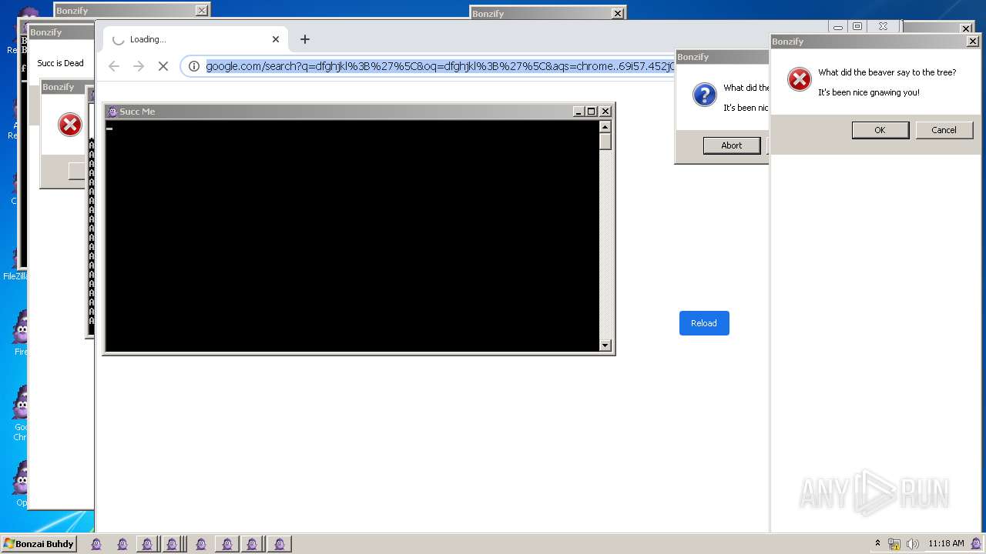986x554 pixels.
Task: Click the Succ Me scrollbar thumb
Action: point(605,142)
